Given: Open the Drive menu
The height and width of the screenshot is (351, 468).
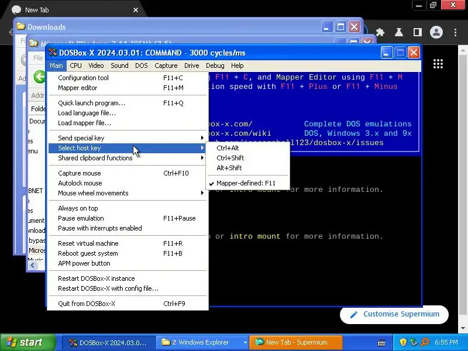Looking at the screenshot, I should [192, 66].
